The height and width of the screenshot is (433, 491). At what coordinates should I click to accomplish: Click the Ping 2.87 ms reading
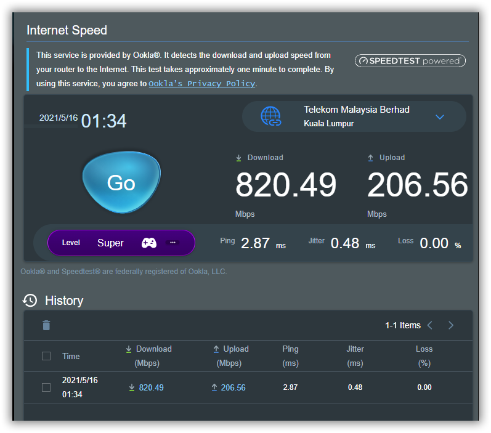click(253, 243)
